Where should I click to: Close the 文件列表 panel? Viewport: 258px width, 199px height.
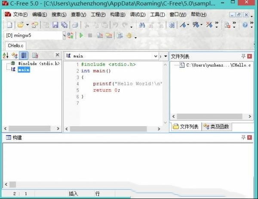[249, 56]
